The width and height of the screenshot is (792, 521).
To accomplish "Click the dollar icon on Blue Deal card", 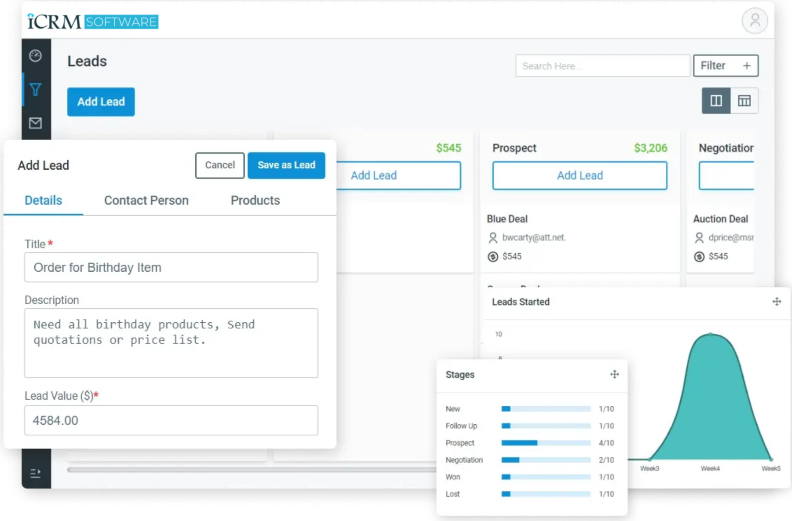I will point(493,256).
